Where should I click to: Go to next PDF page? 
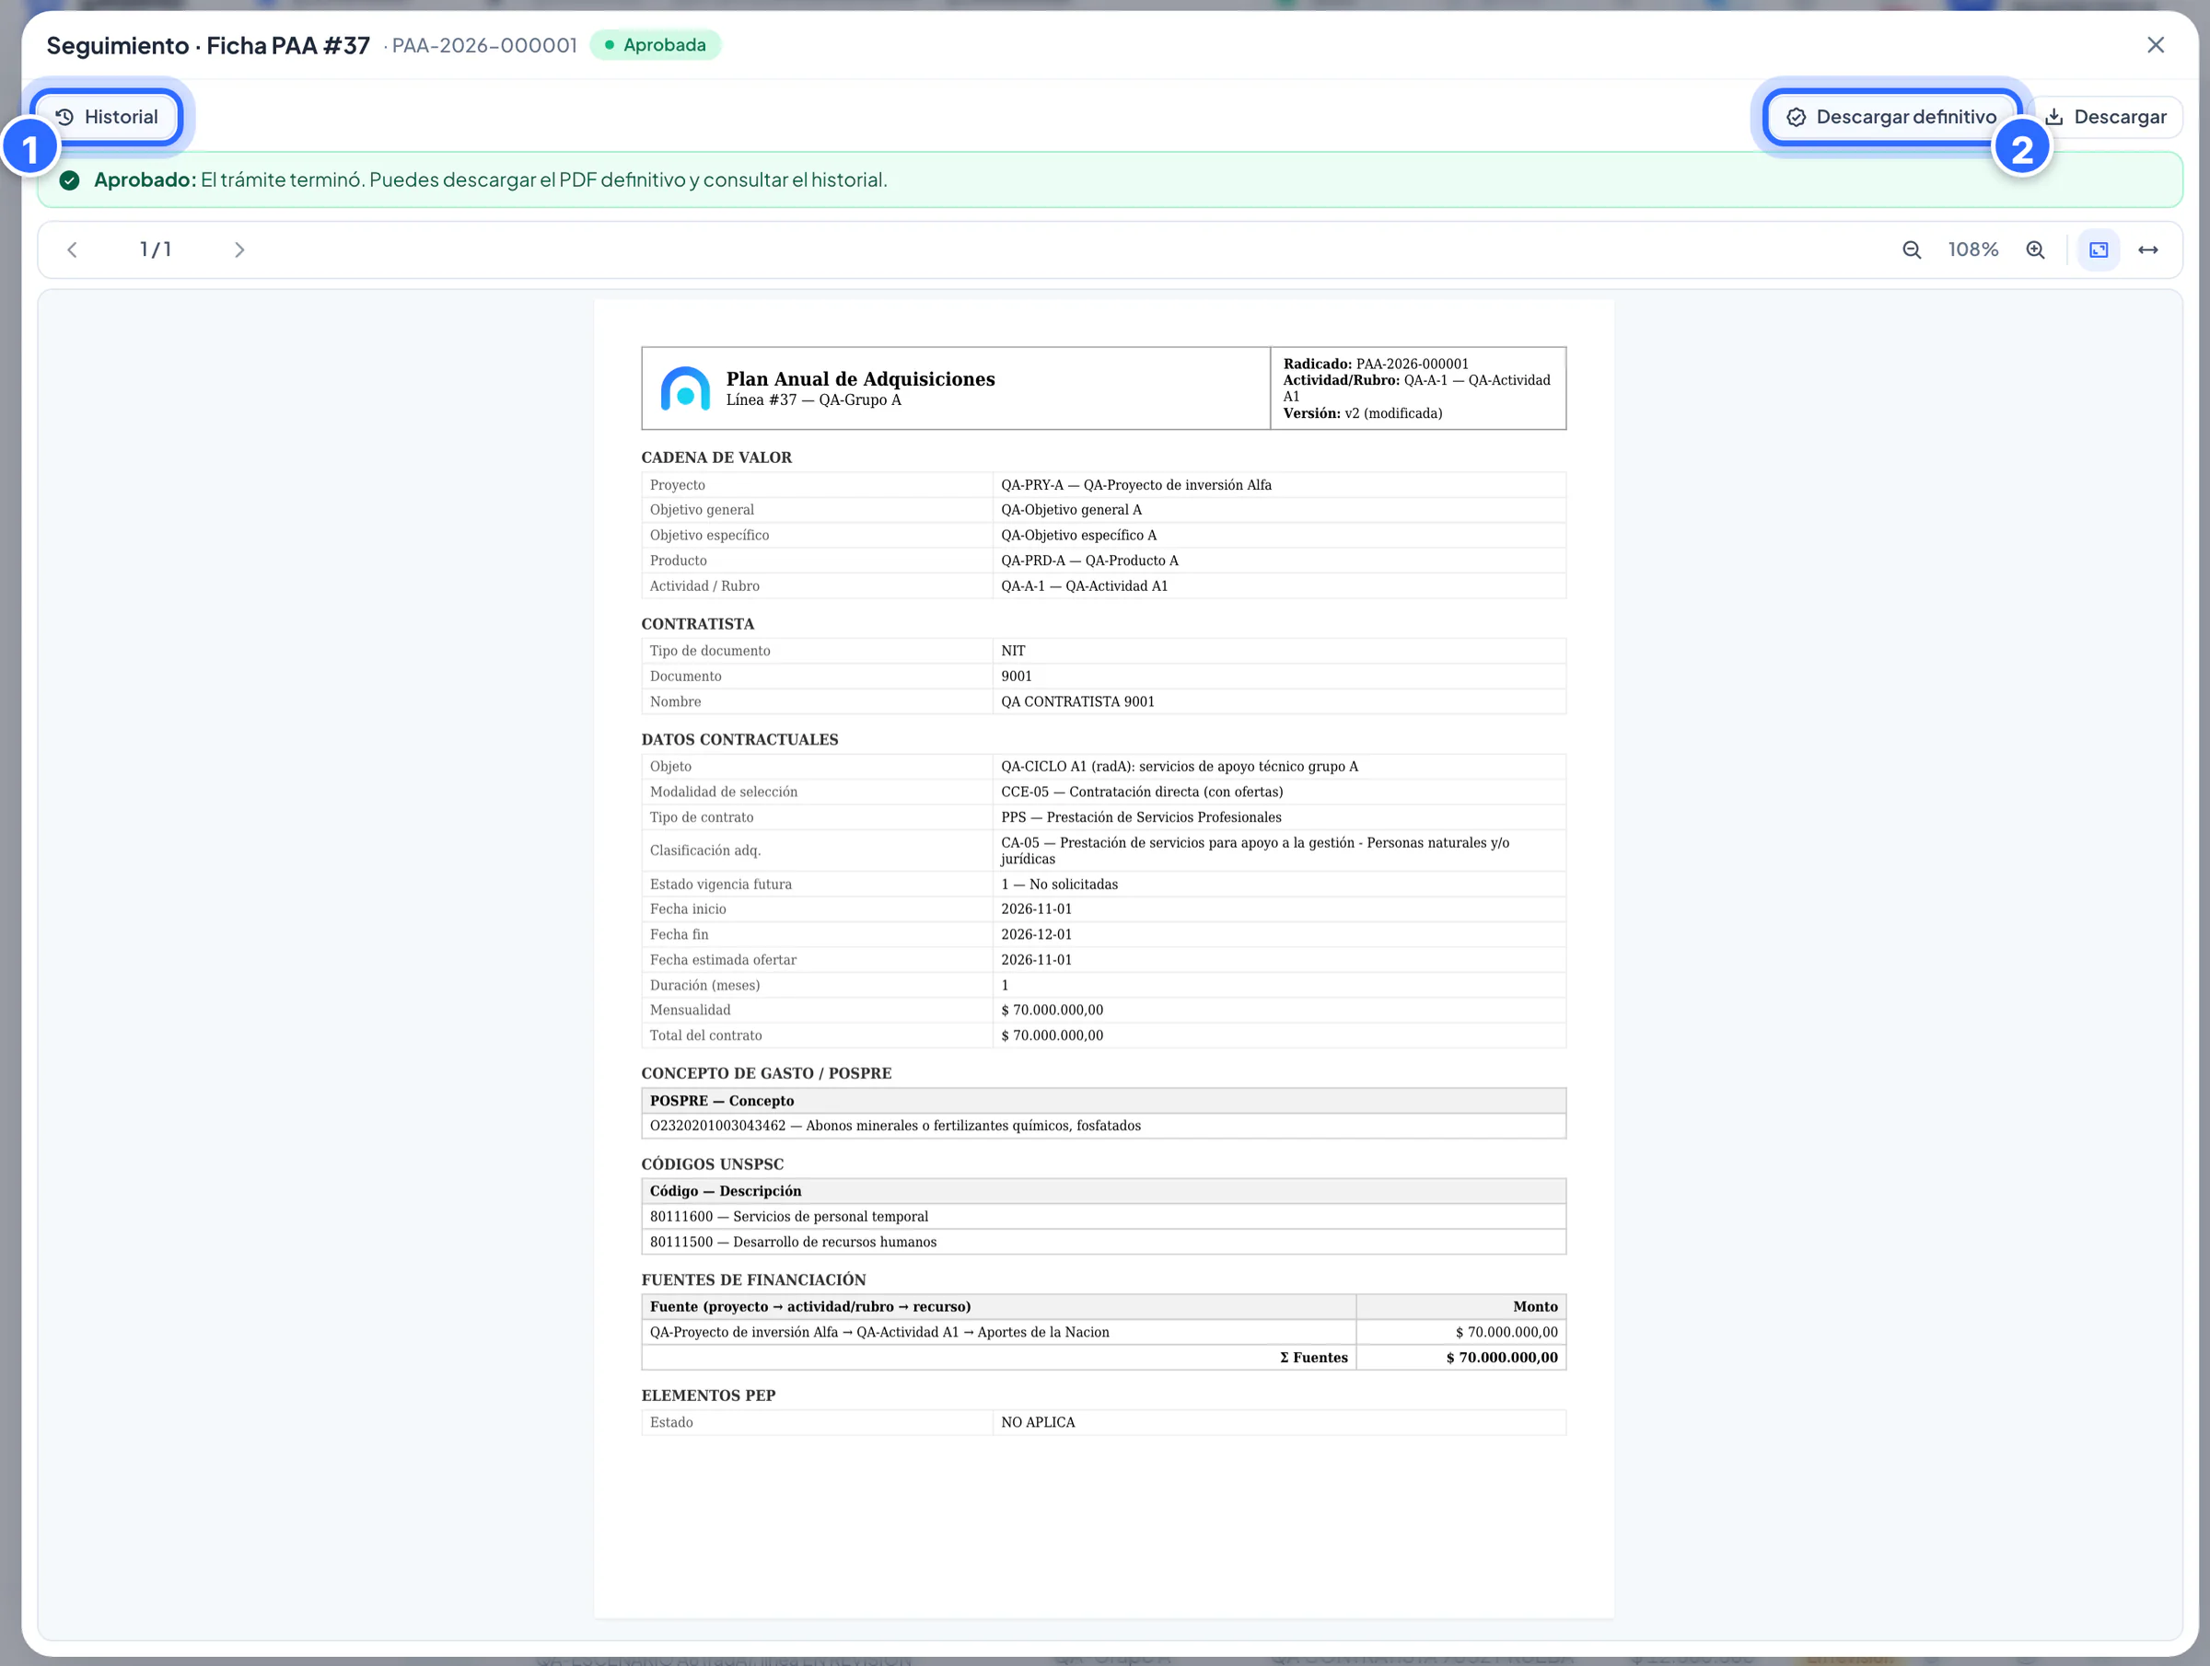tap(238, 249)
